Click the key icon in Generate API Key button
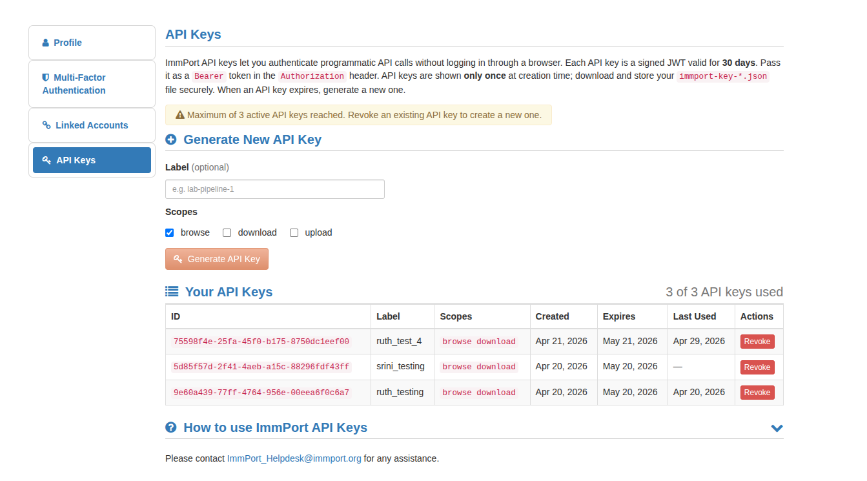Viewport: 867px width, 481px height. click(x=178, y=259)
